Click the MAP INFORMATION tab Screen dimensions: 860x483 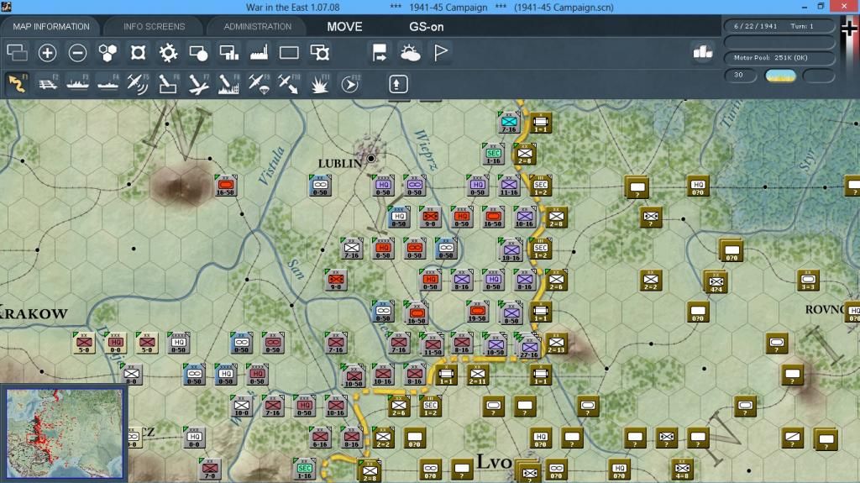[x=51, y=26]
